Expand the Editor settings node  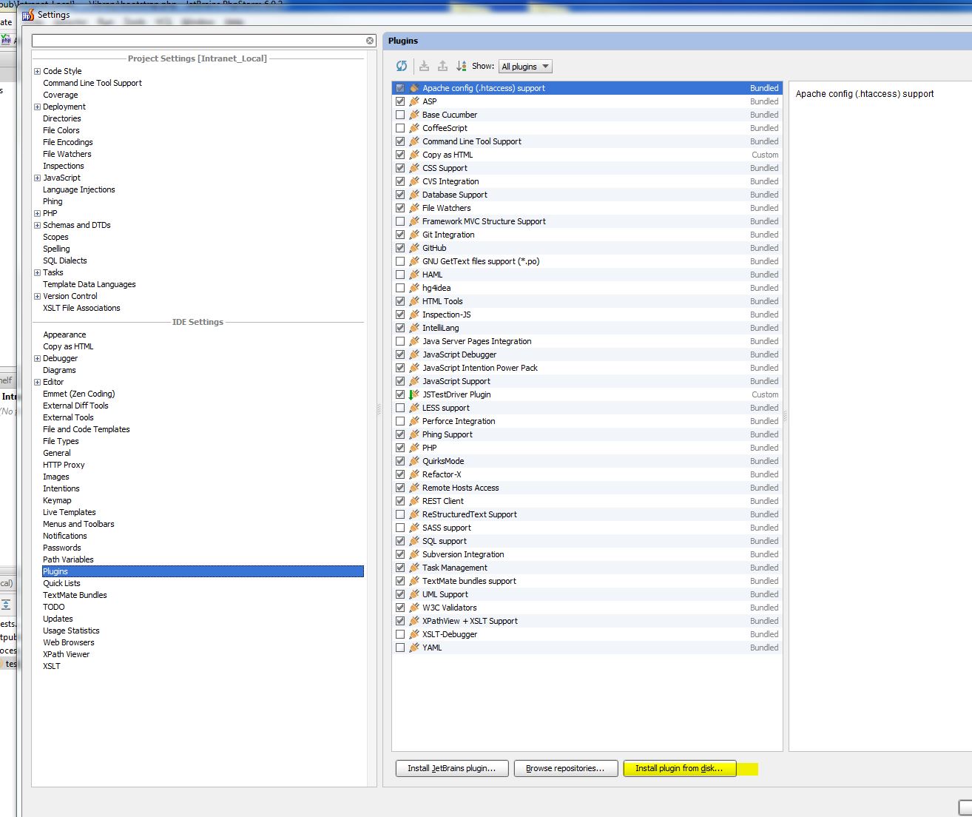pos(37,382)
